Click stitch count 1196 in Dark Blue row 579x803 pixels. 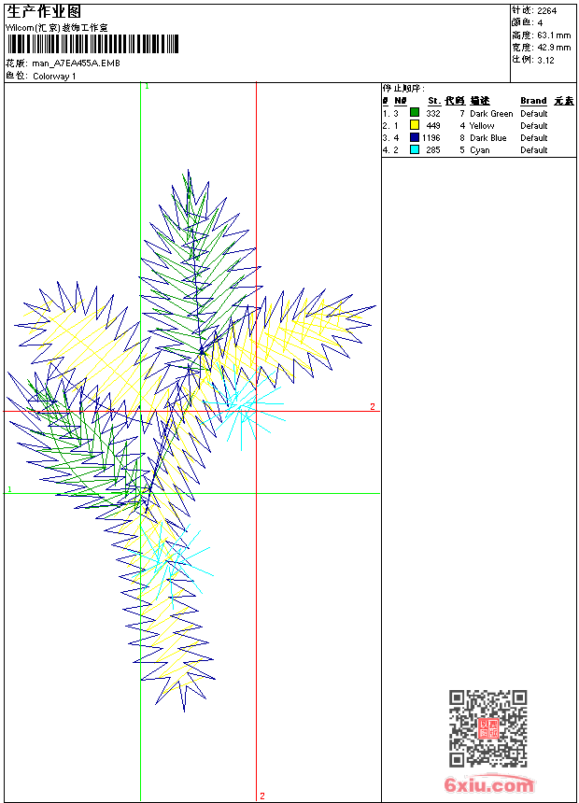tap(431, 138)
